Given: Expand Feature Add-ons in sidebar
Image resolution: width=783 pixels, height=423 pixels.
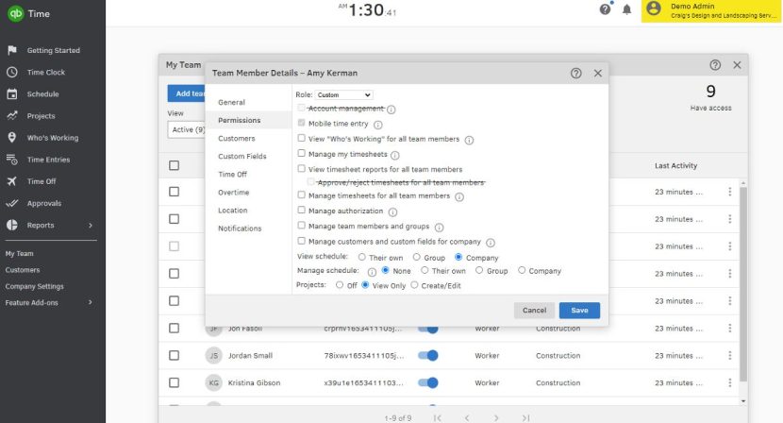Looking at the screenshot, I should pyautogui.click(x=91, y=302).
